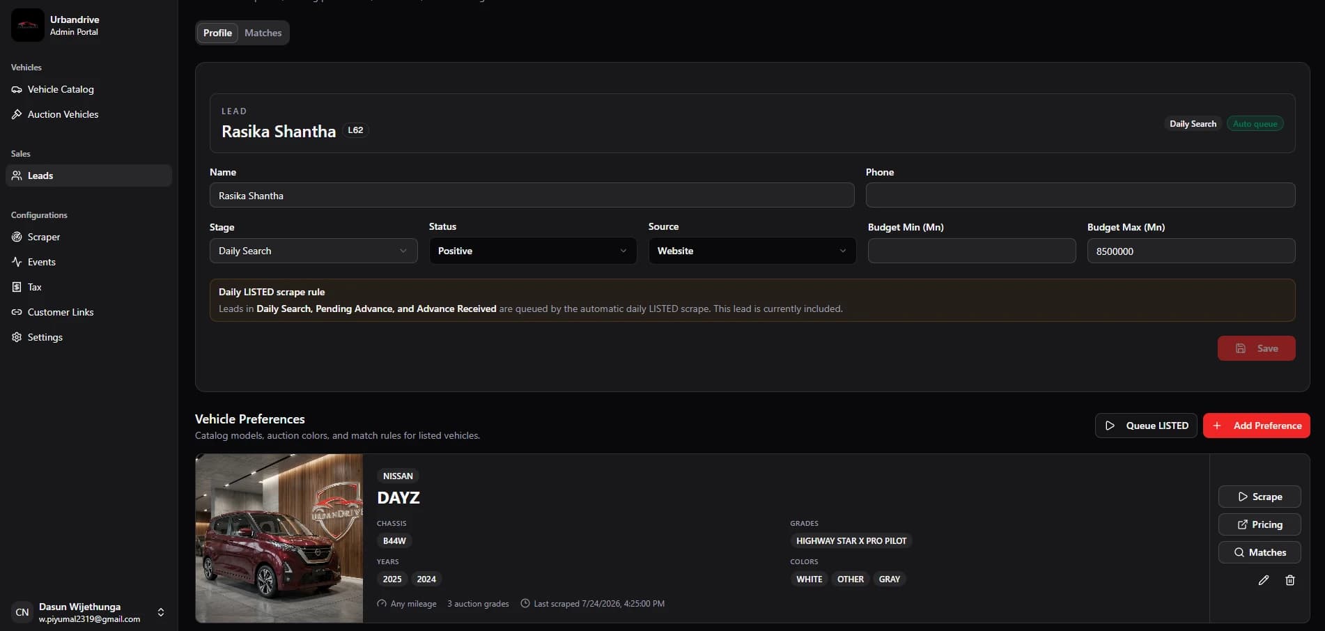Click the WHITE color tag
The width and height of the screenshot is (1325, 631).
click(809, 579)
